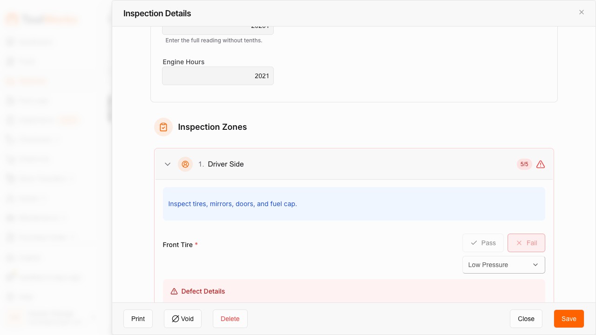Click the checkmark icon inside Pass button
Viewport: 596px width, 335px height.
(x=474, y=243)
